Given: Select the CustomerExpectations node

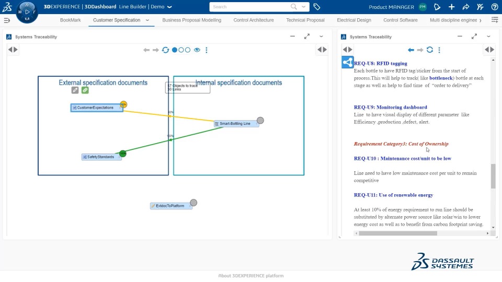Looking at the screenshot, I should click(97, 108).
